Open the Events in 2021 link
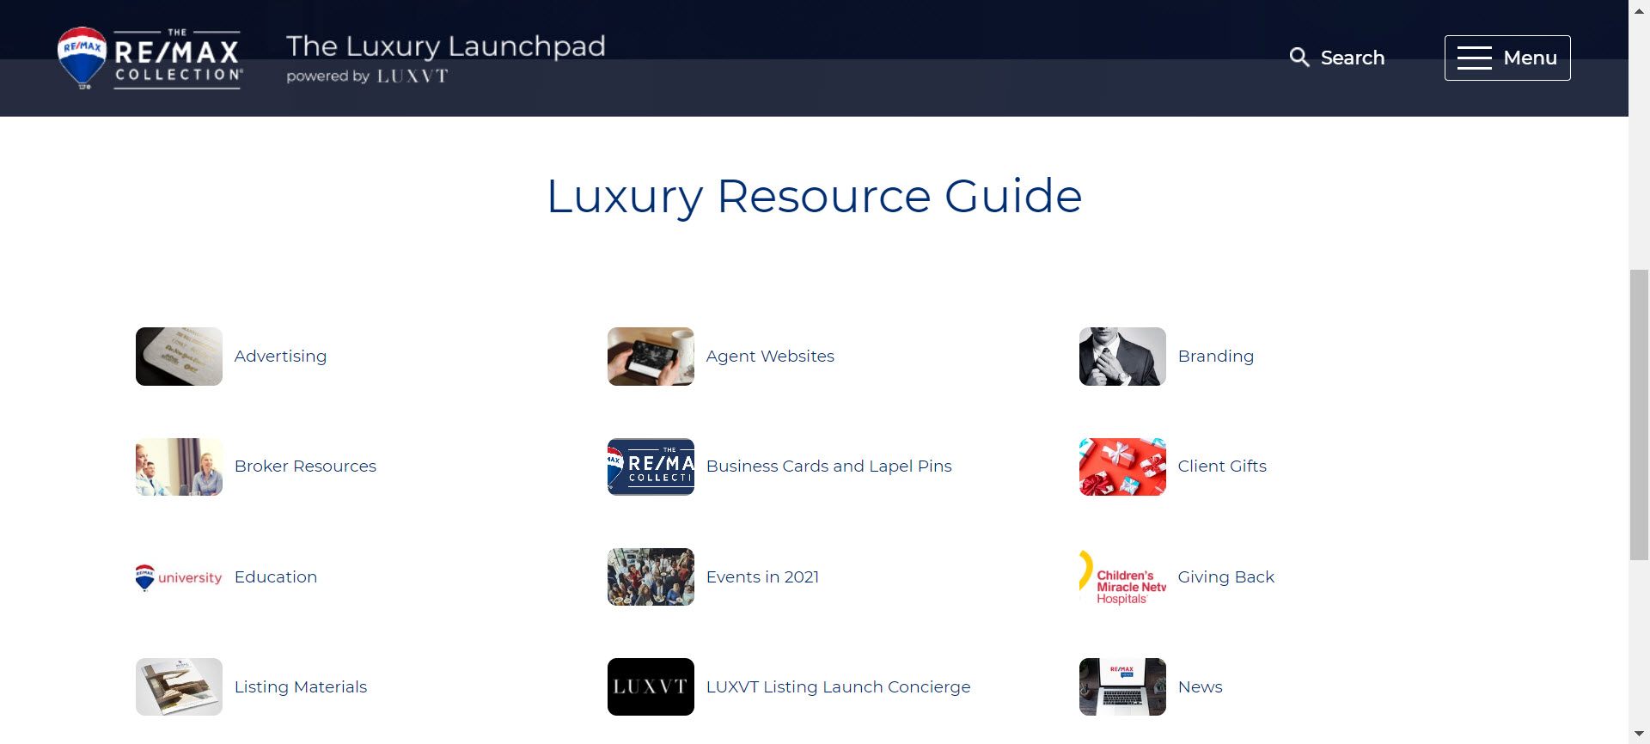The width and height of the screenshot is (1650, 744). (762, 577)
